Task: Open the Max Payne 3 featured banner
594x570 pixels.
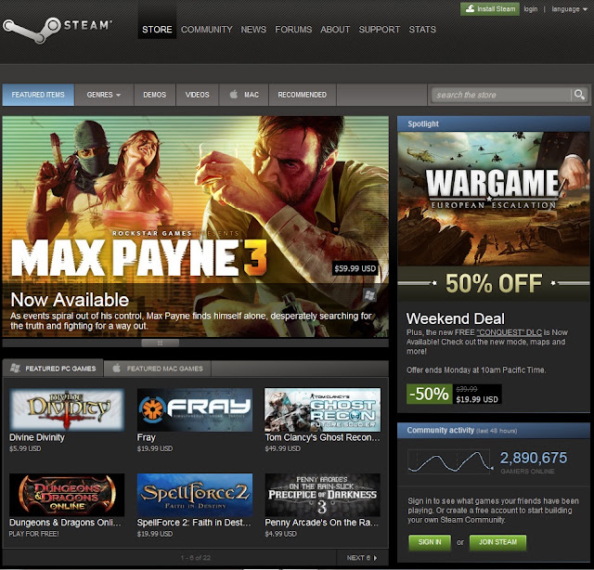Action: (x=196, y=227)
